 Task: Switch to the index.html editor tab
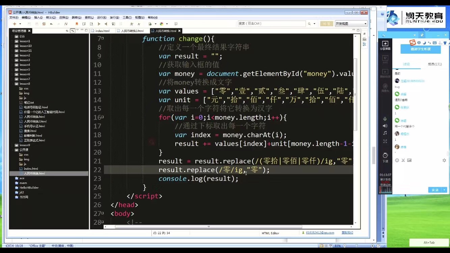point(102,31)
